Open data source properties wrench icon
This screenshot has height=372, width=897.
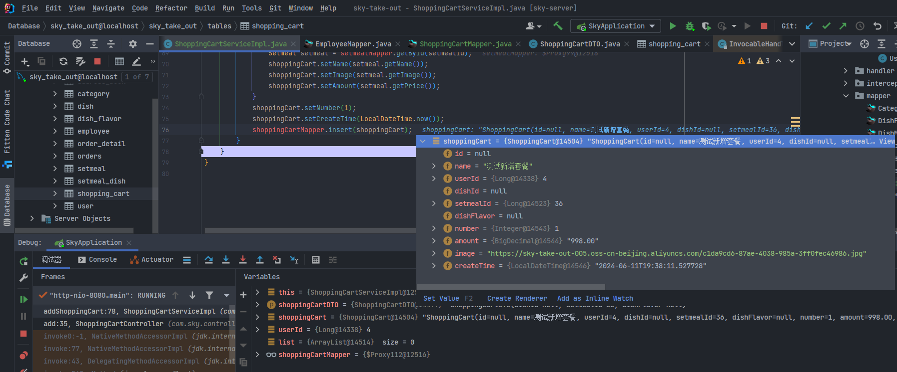(80, 61)
